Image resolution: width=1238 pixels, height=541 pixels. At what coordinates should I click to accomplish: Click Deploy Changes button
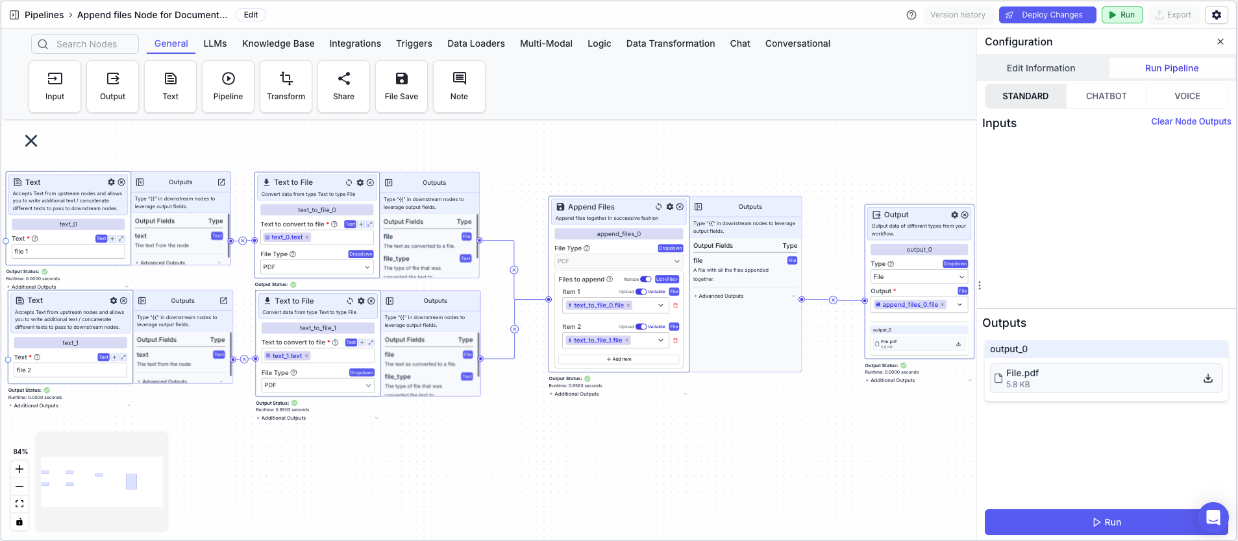coord(1047,15)
